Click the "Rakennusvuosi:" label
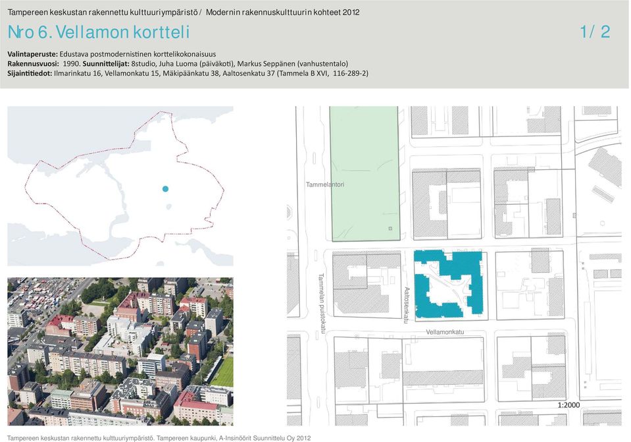 33,64
